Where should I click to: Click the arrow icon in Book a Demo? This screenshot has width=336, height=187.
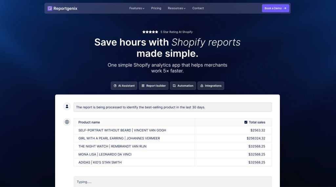point(285,8)
